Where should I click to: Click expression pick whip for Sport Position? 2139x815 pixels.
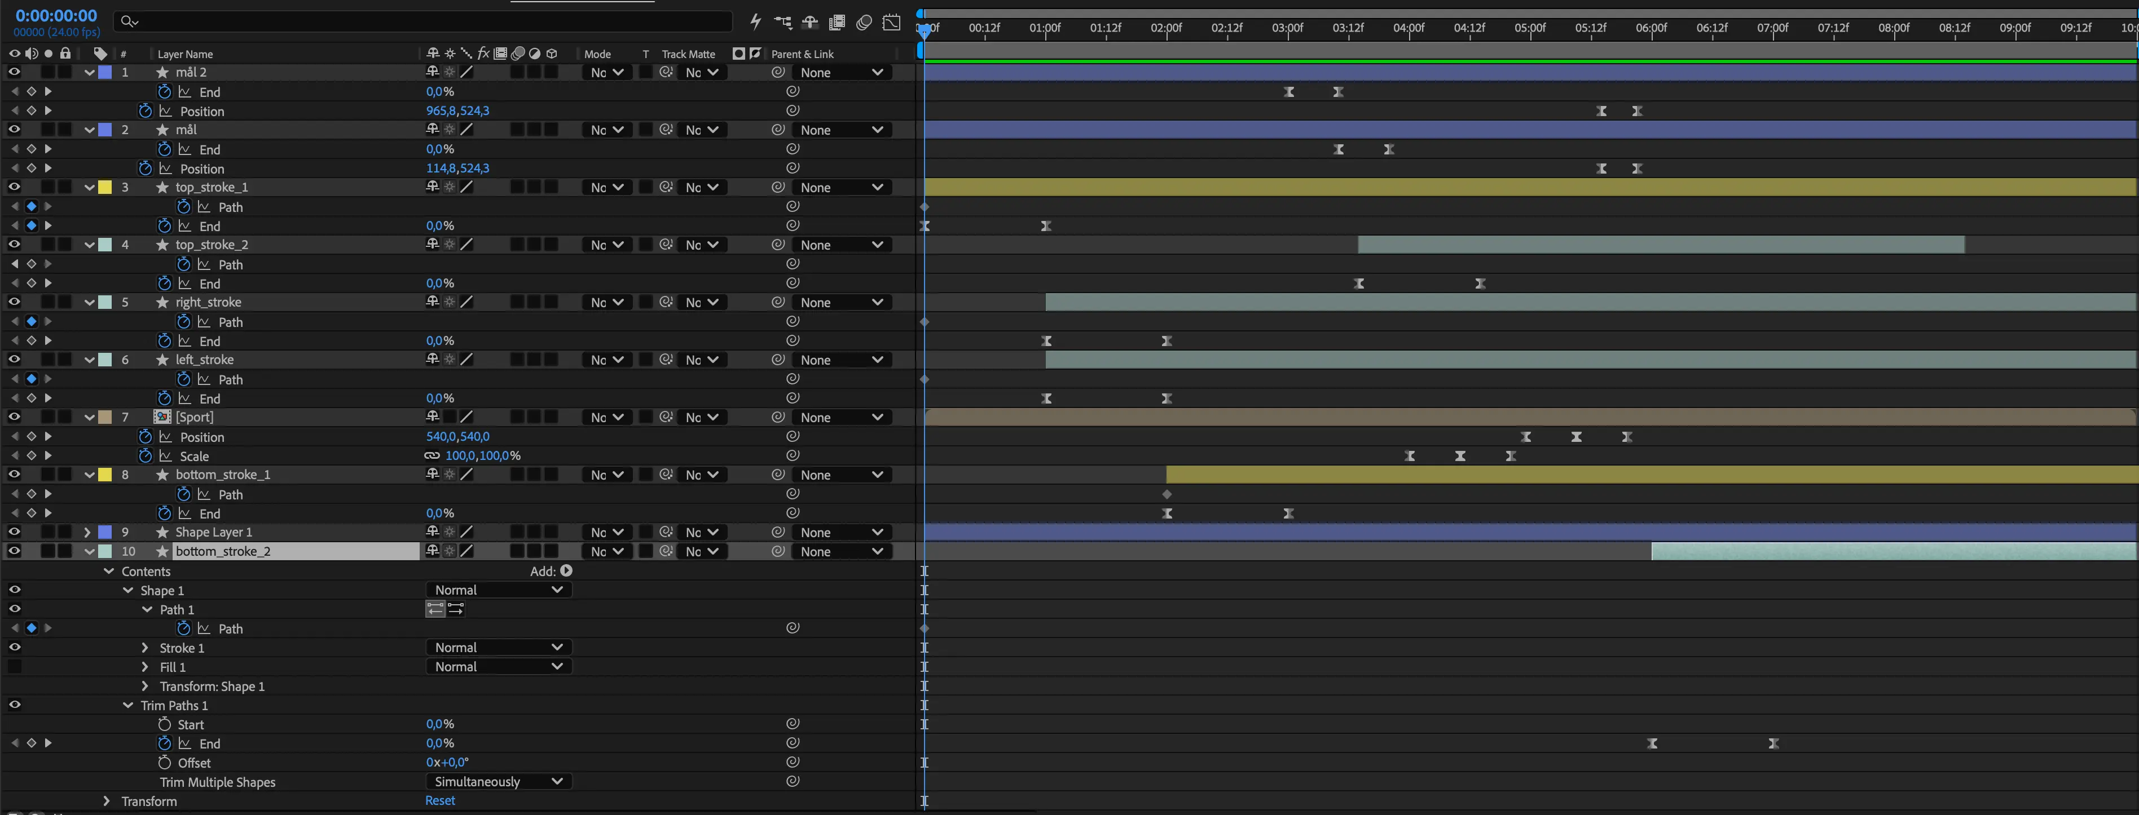pyautogui.click(x=793, y=437)
